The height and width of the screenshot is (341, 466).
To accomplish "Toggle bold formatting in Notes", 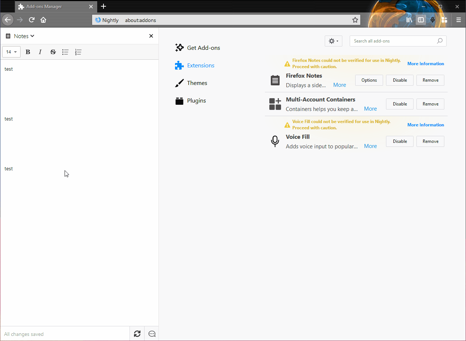I will (28, 52).
